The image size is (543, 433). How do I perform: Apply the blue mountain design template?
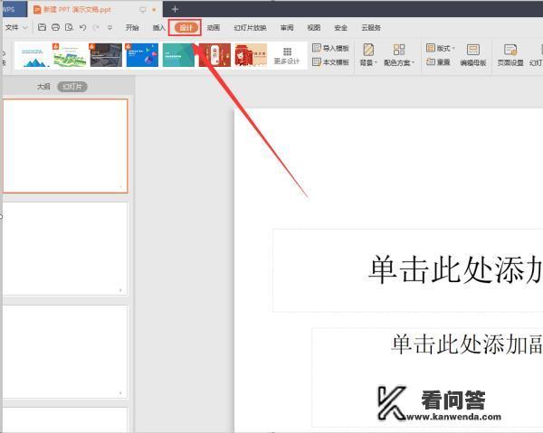tap(33, 55)
